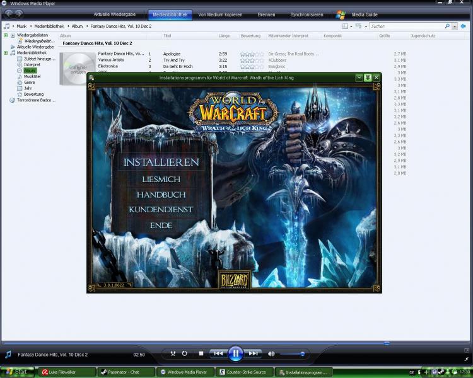Switch to Counter-Strike Source in the taskbar
This screenshot has width=473, height=378.
[244, 372]
